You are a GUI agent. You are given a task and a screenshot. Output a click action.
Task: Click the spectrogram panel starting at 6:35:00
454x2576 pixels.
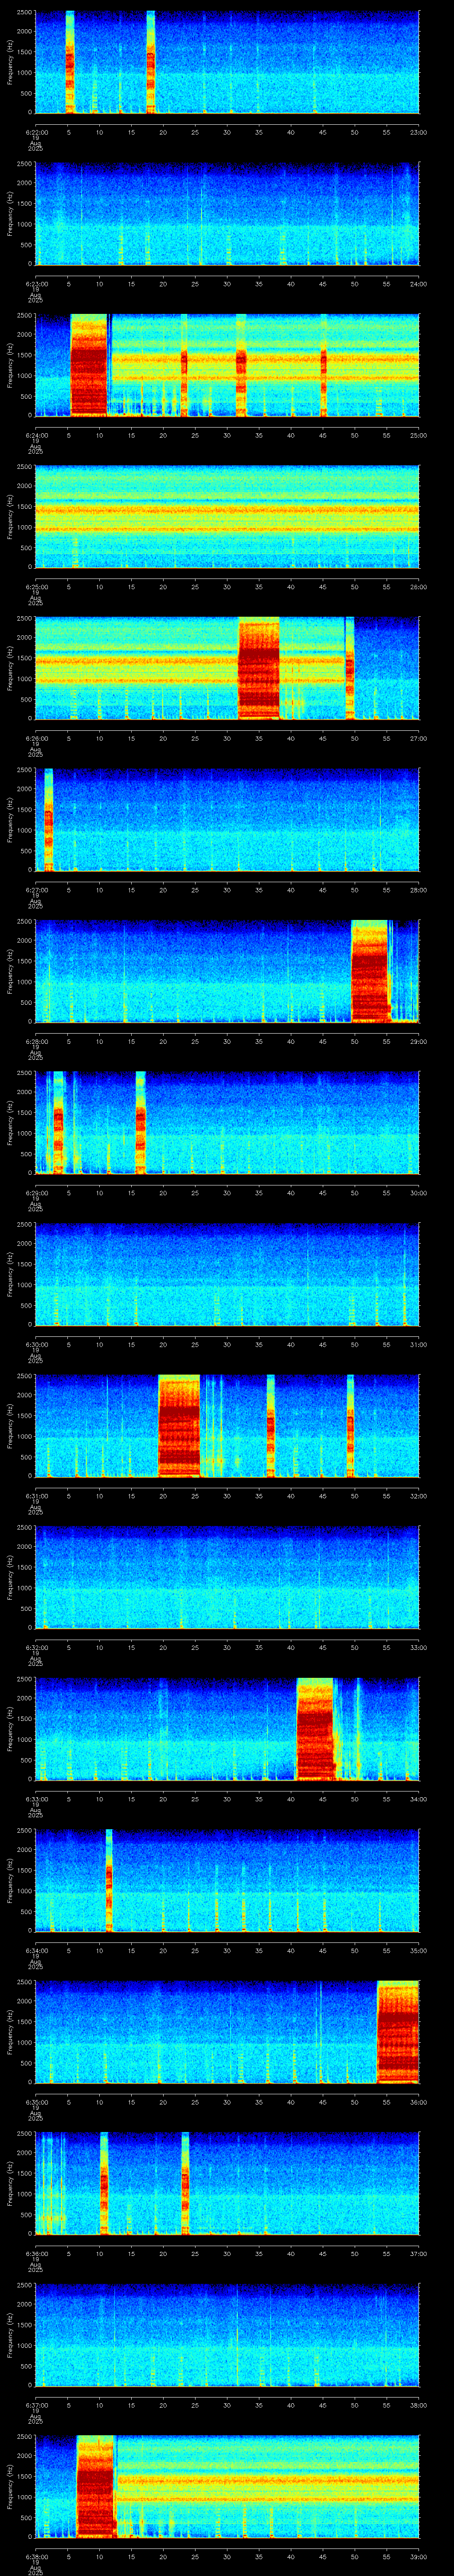(227, 2032)
